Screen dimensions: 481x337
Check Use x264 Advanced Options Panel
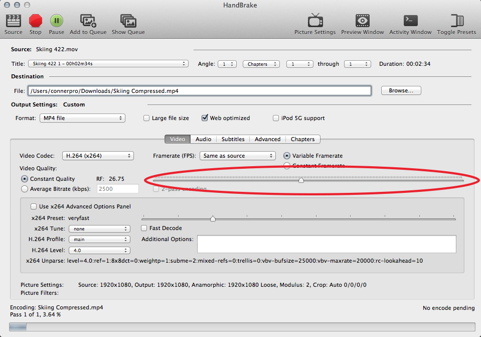click(34, 206)
